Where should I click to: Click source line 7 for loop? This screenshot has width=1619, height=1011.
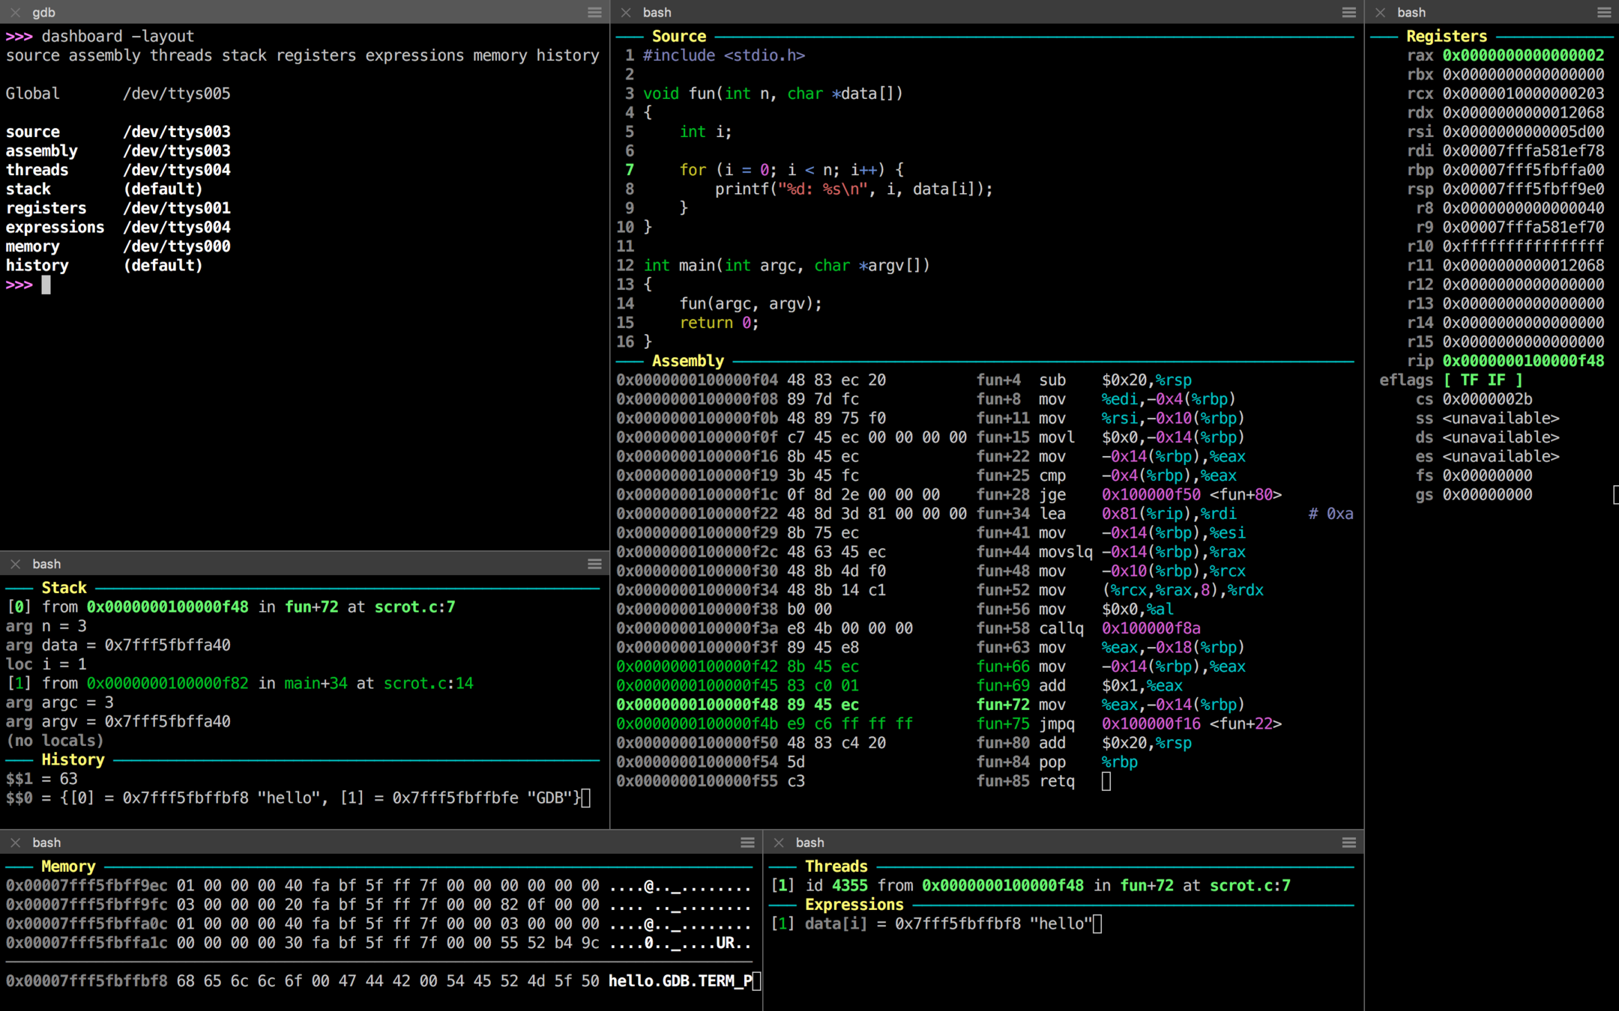[791, 170]
